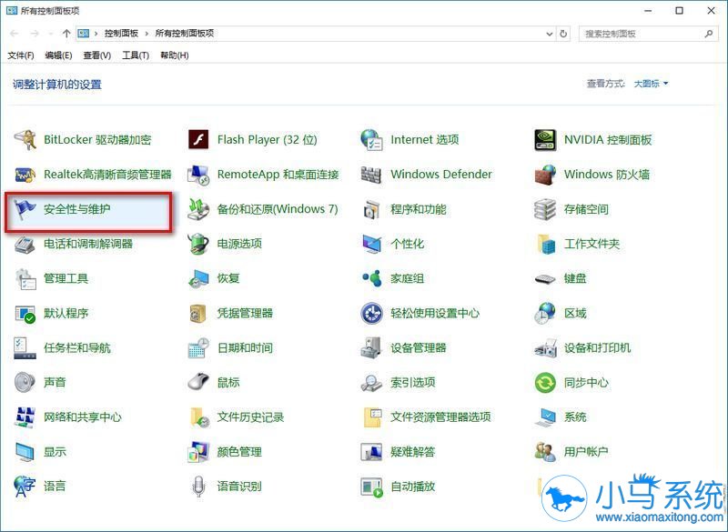Viewport: 728px width, 532px height.
Task: Open 工作文件夹 icon
Action: pos(545,244)
